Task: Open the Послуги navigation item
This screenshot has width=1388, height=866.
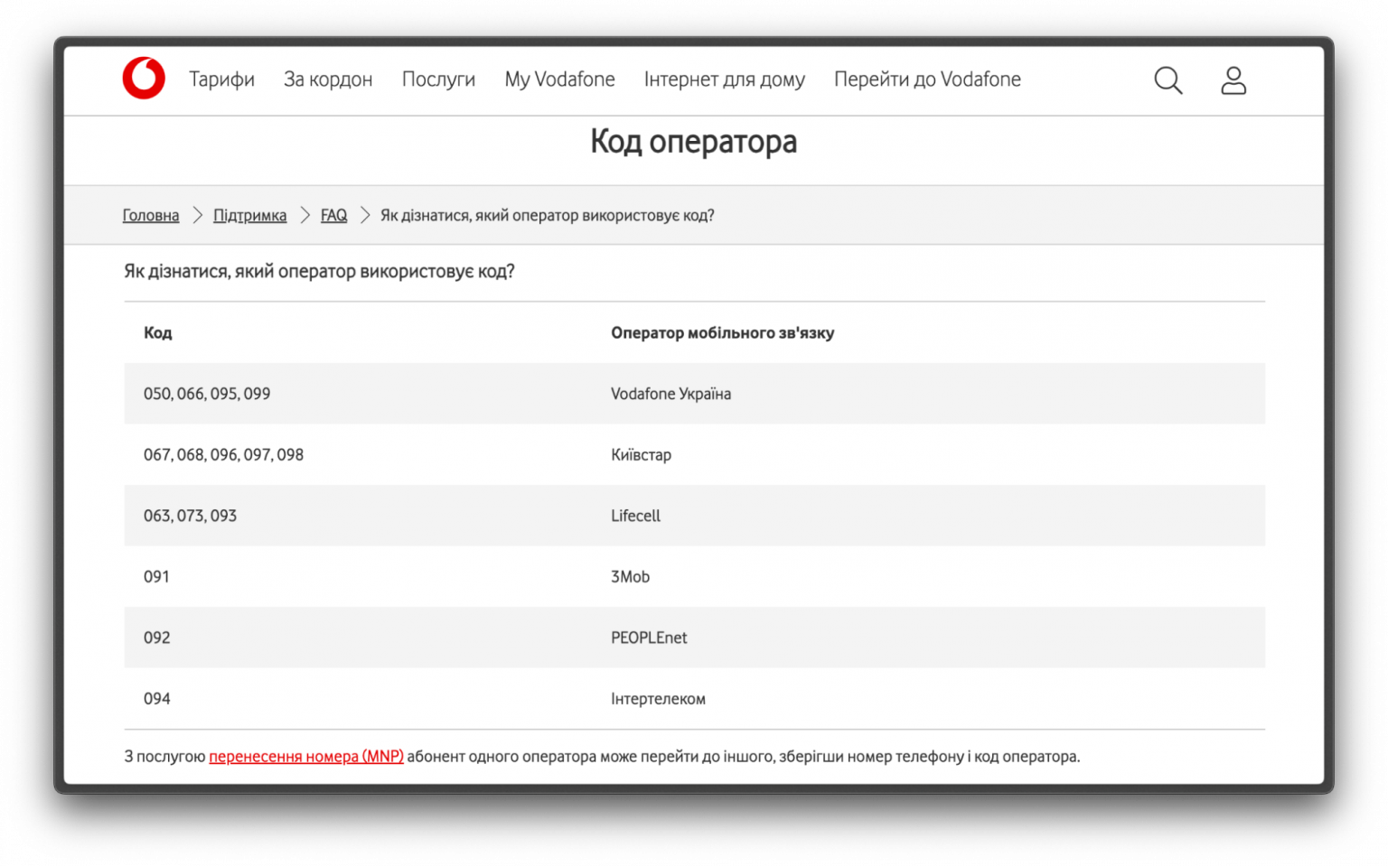Action: coord(438,79)
